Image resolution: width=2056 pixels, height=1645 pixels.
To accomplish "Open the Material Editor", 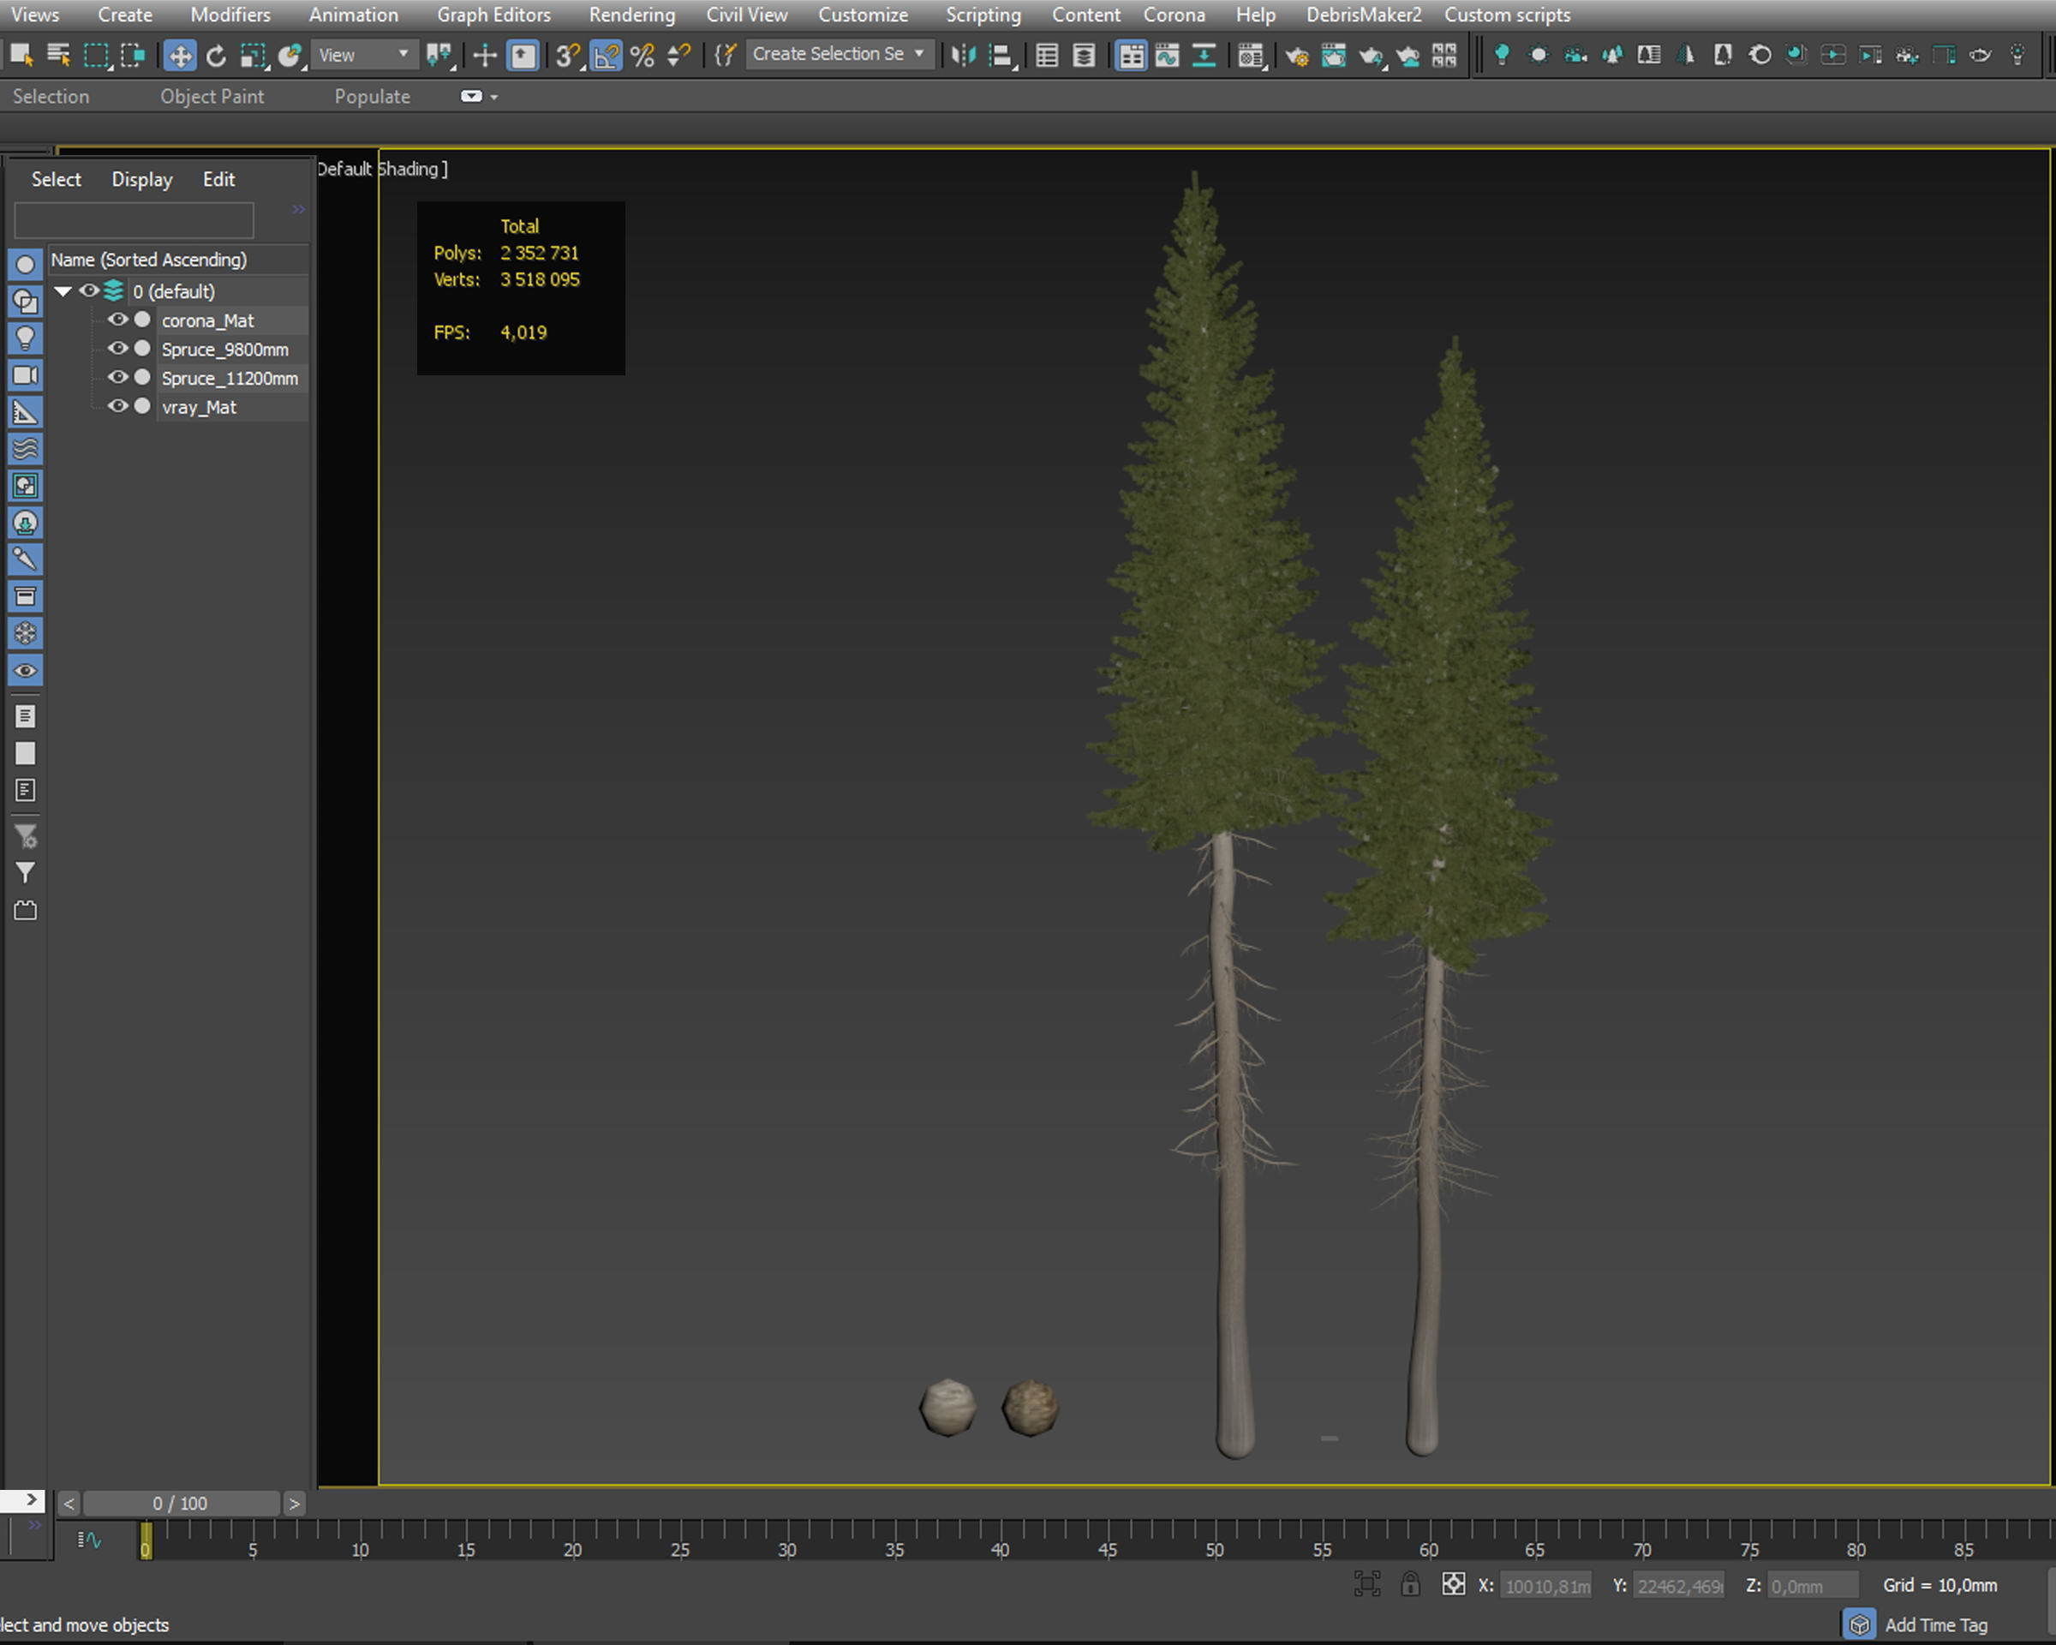I will [x=1251, y=56].
